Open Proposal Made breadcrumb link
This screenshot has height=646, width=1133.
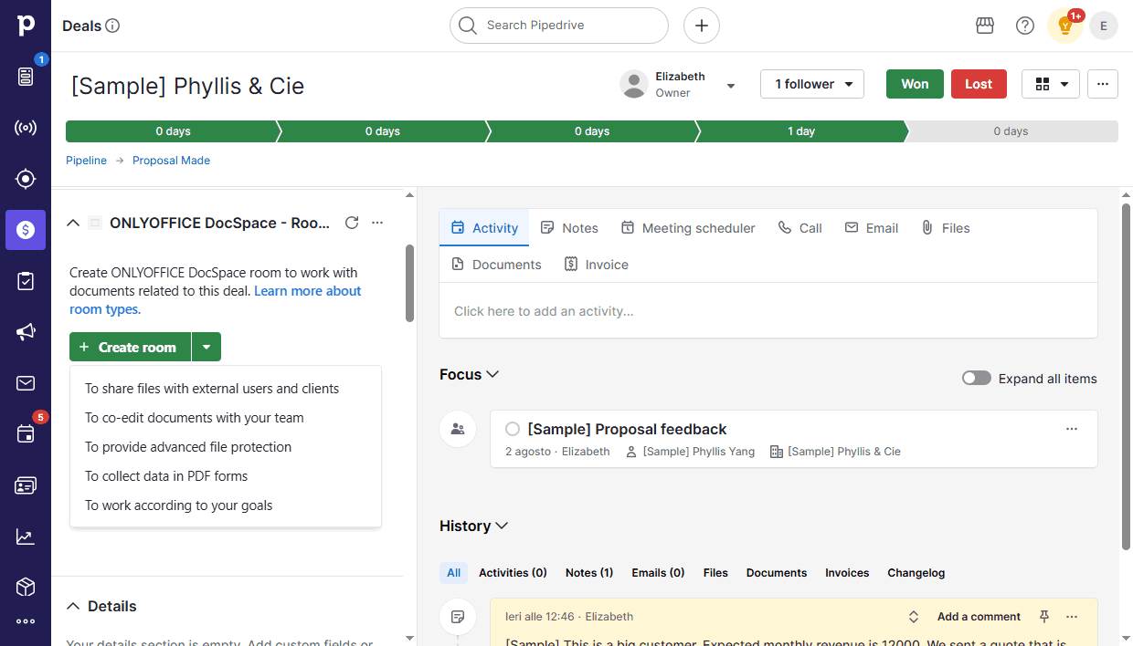pyautogui.click(x=171, y=161)
